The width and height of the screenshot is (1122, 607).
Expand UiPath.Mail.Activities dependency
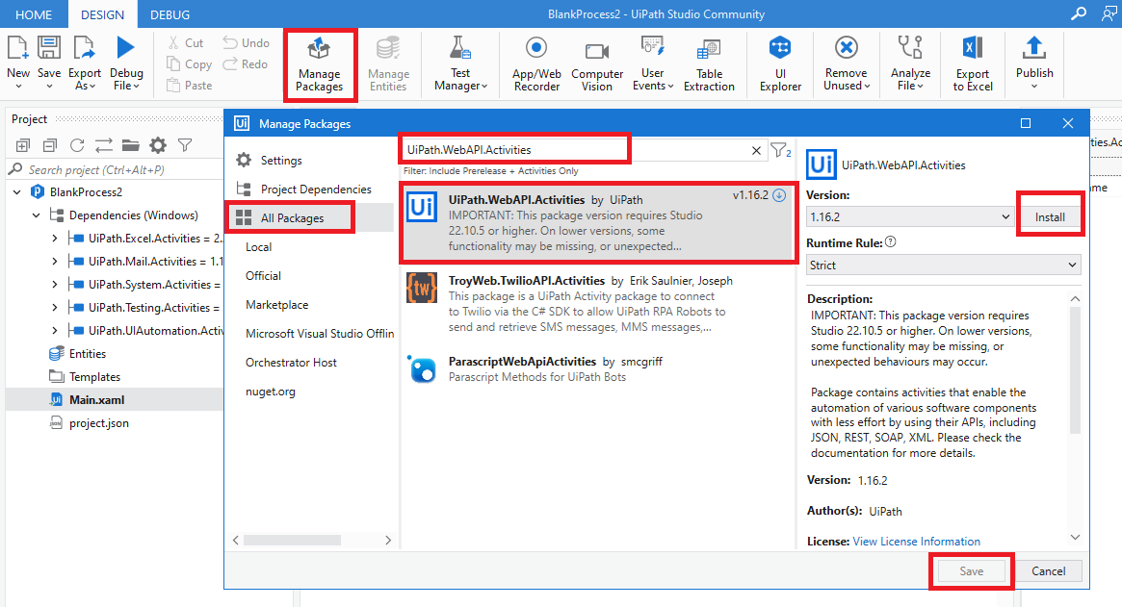(54, 262)
